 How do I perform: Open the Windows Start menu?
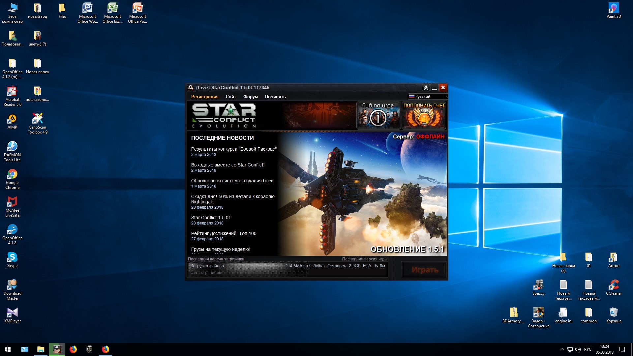8,349
